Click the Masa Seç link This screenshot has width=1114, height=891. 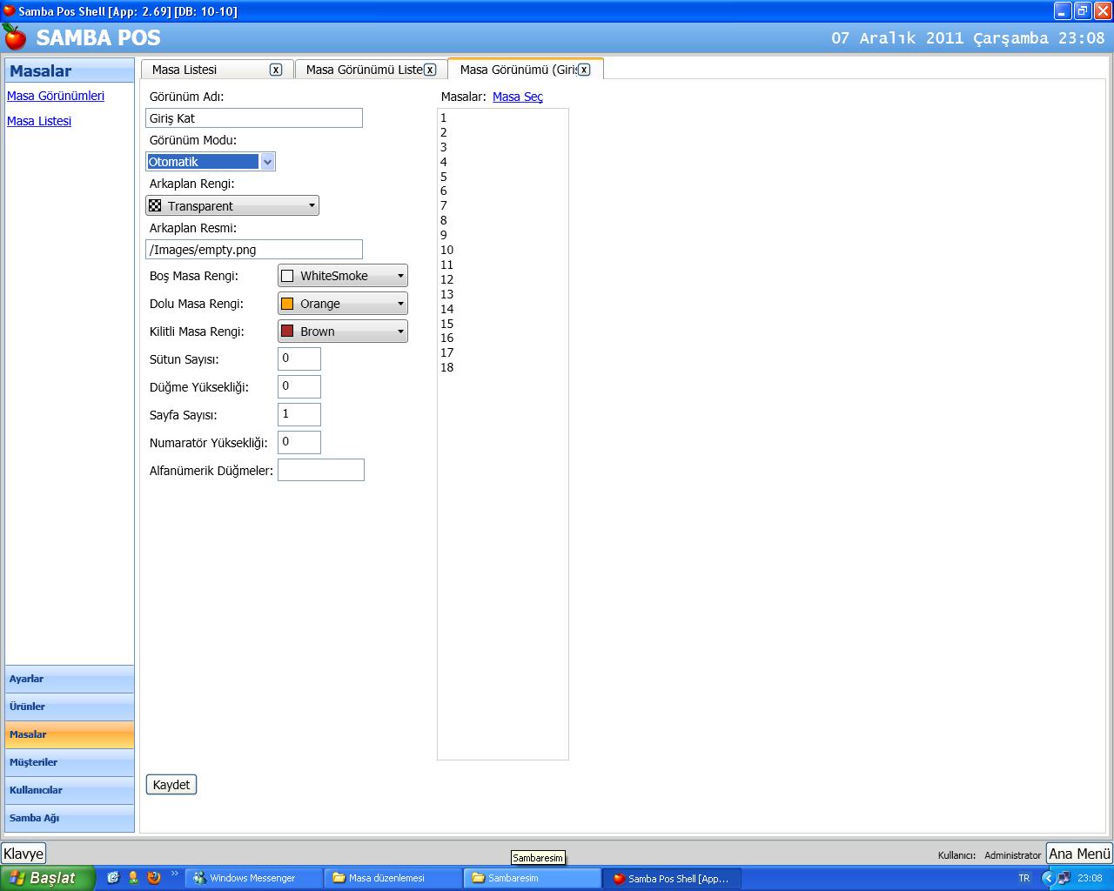pyautogui.click(x=517, y=97)
